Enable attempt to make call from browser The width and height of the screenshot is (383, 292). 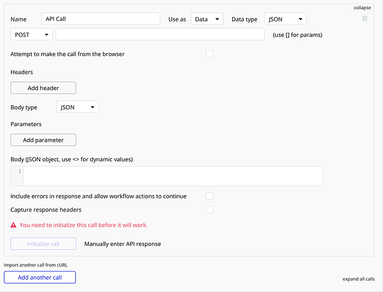click(209, 54)
